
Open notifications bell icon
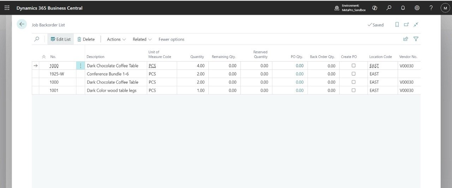tap(403, 8)
